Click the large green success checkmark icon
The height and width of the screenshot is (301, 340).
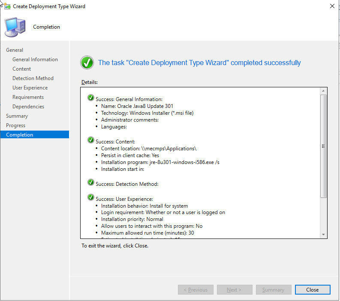click(x=87, y=63)
